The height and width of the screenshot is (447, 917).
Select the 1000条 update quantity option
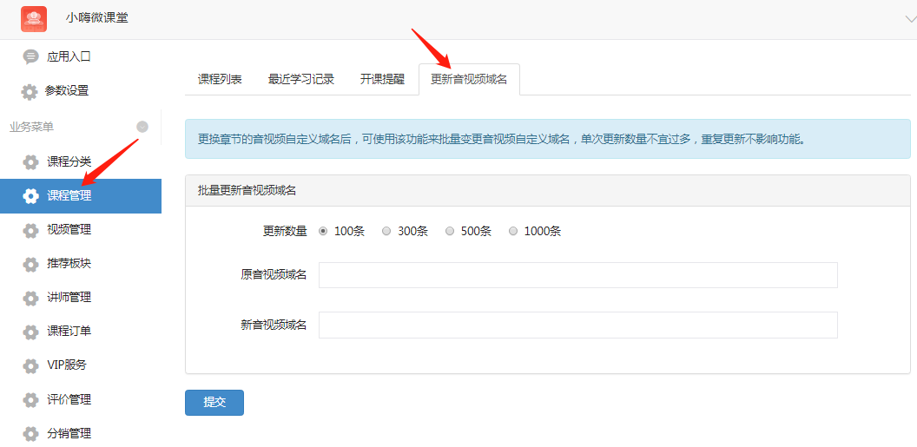click(513, 232)
